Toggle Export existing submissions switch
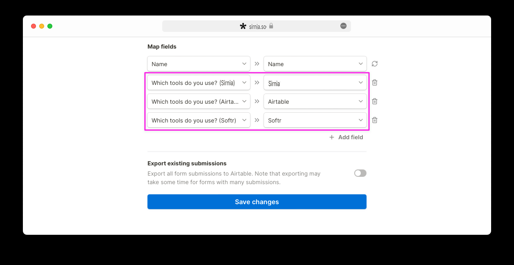This screenshot has width=514, height=265. (x=360, y=173)
